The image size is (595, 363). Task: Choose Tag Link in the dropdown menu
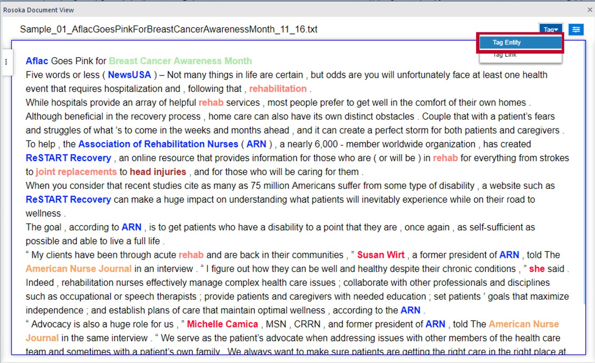tap(505, 55)
